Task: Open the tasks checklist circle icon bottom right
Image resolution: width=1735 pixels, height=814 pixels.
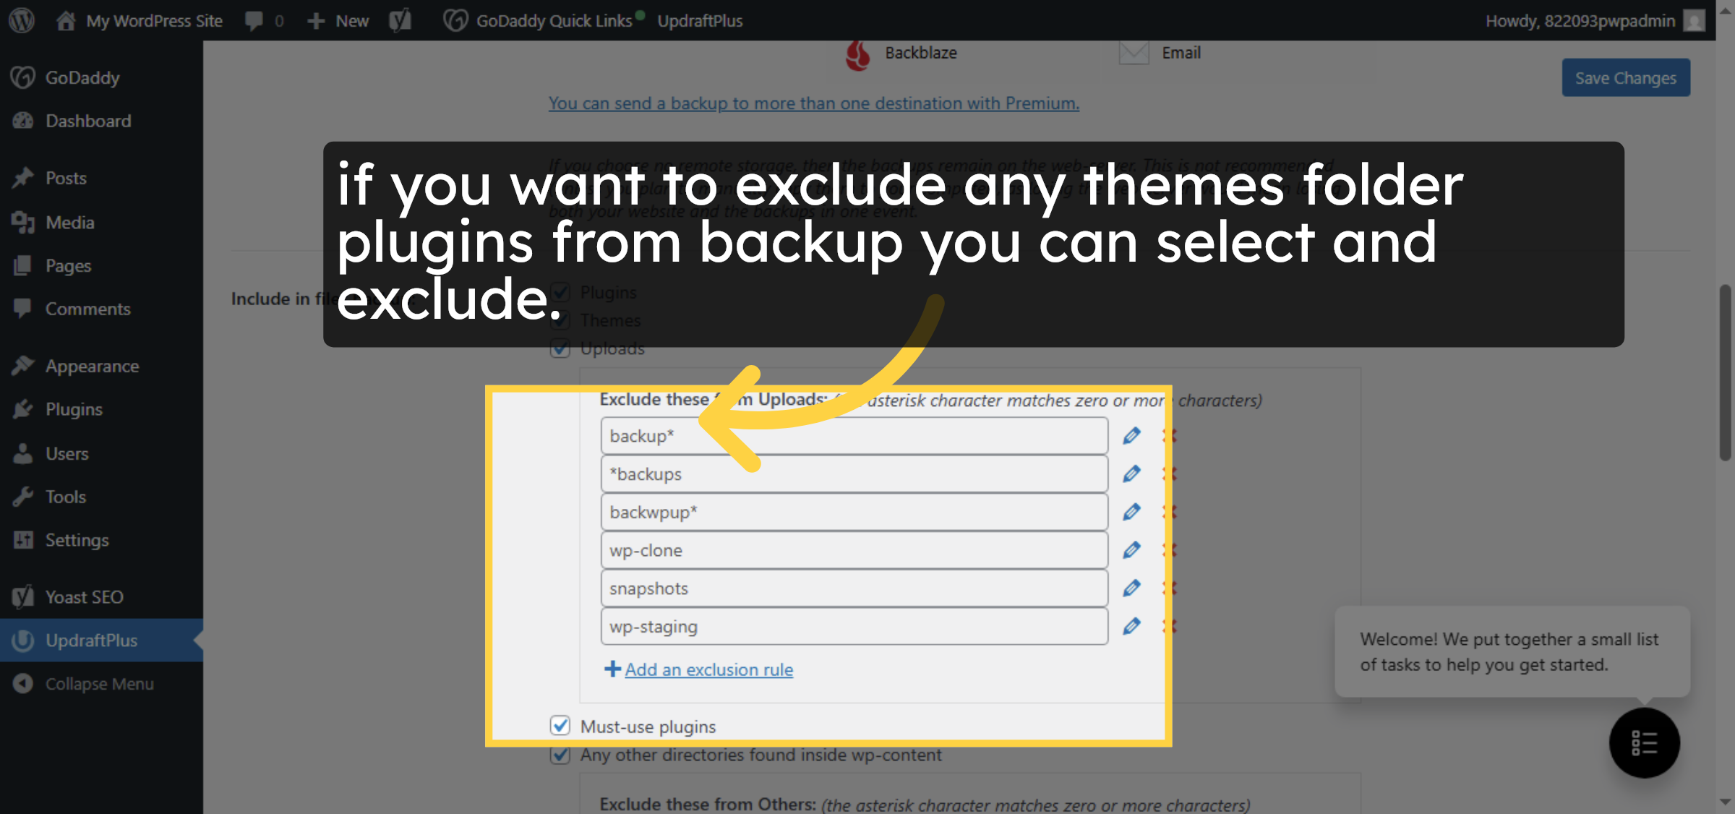Action: [1645, 743]
